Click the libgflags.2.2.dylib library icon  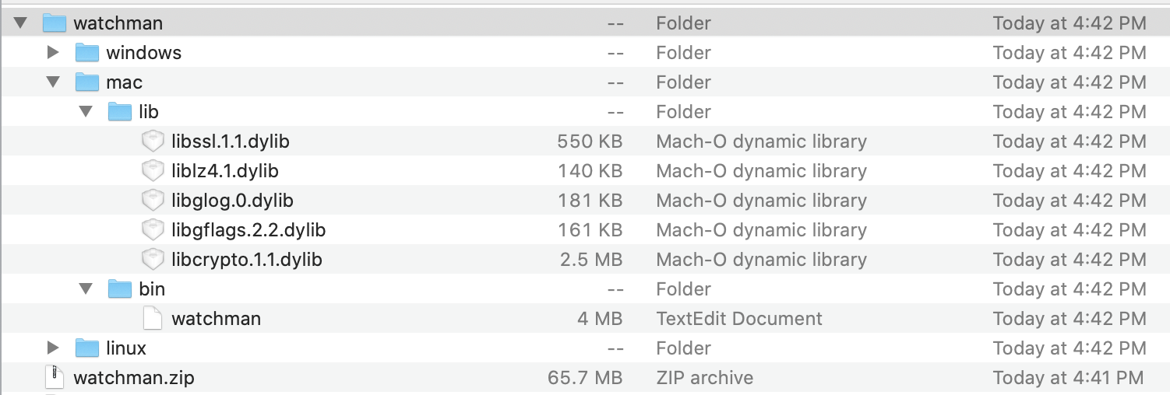click(x=153, y=230)
